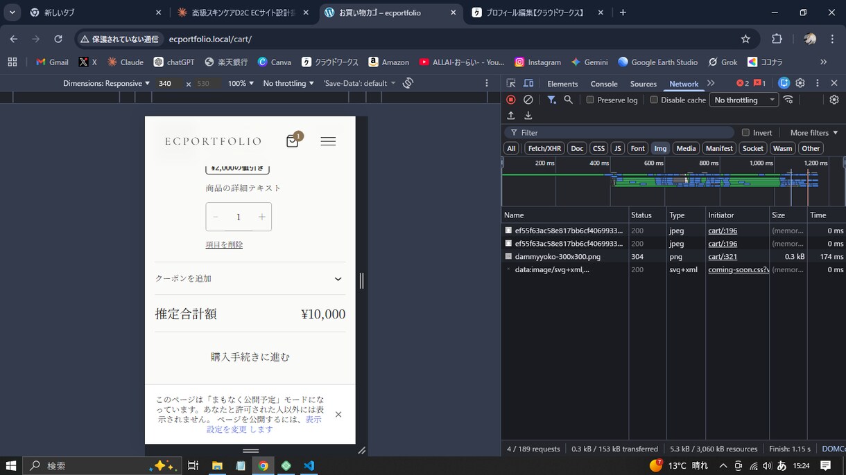Image resolution: width=846 pixels, height=475 pixels.
Task: Open the DevTools AI assistance icon
Action: tap(784, 83)
